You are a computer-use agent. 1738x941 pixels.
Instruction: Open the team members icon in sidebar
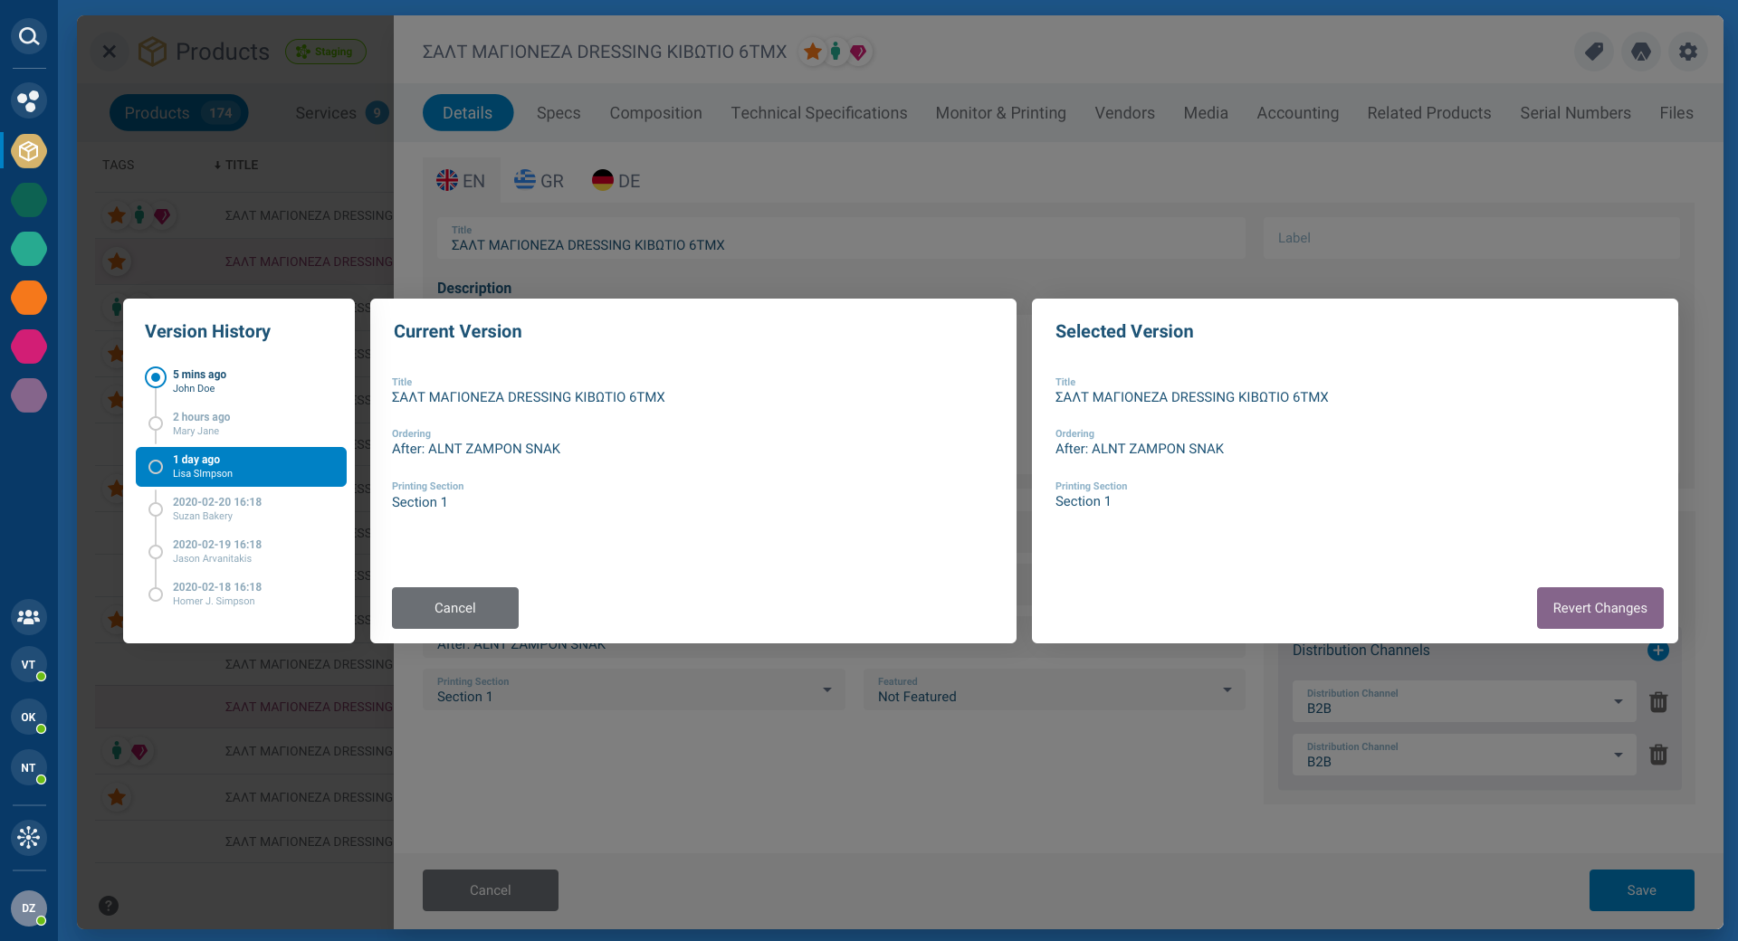[x=29, y=618]
